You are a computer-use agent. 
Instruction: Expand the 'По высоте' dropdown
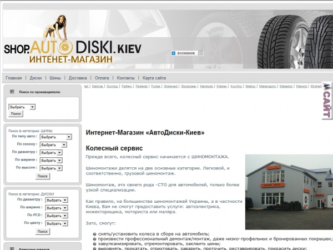pyautogui.click(x=51, y=168)
